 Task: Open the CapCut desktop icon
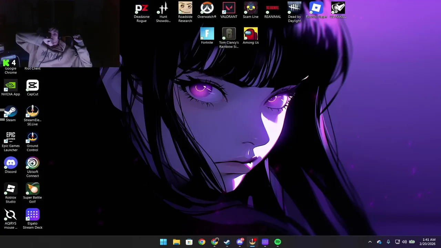pos(32,88)
